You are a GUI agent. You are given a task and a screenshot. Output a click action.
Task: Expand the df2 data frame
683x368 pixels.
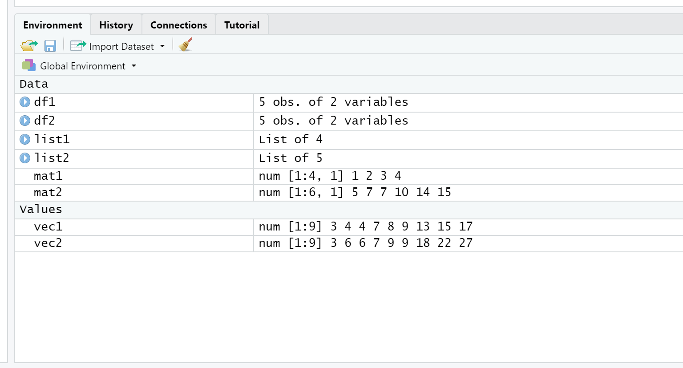(x=25, y=121)
